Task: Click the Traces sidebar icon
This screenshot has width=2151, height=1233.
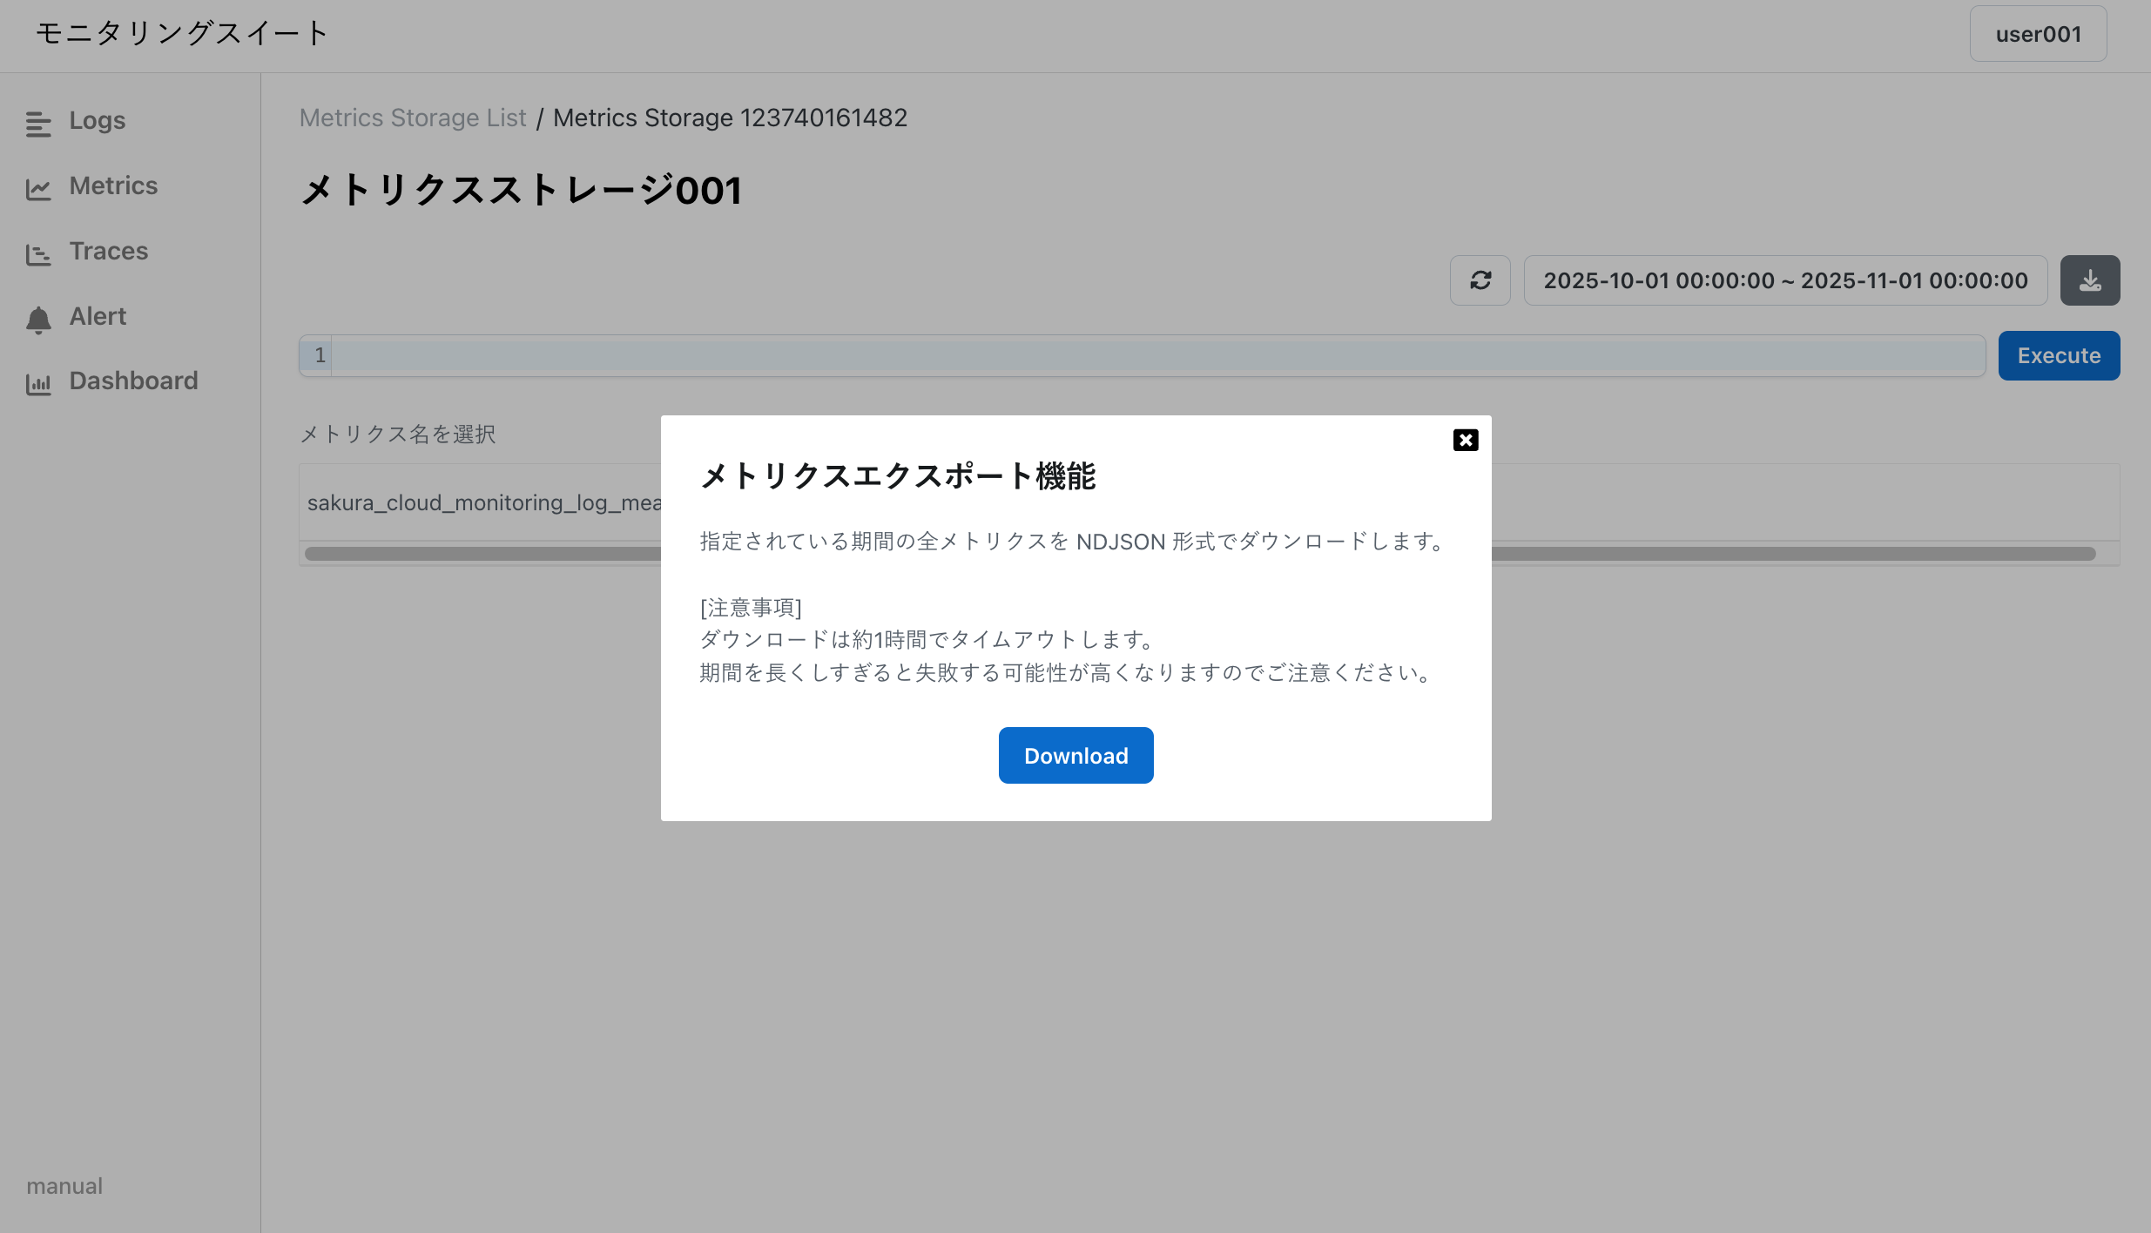Action: [38, 254]
